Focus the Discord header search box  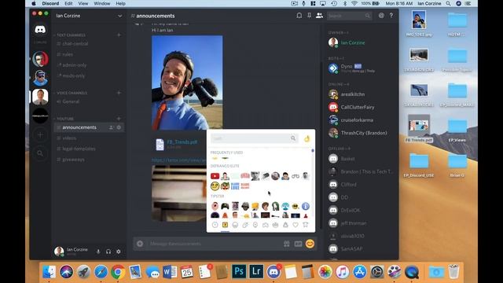click(x=349, y=16)
